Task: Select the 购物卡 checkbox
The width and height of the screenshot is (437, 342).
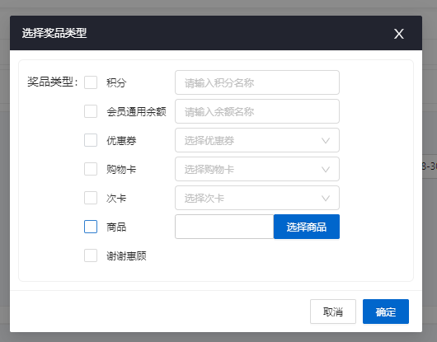Action: pos(91,169)
